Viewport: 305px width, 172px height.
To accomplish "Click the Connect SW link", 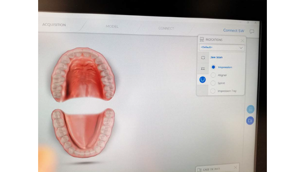I will (233, 31).
